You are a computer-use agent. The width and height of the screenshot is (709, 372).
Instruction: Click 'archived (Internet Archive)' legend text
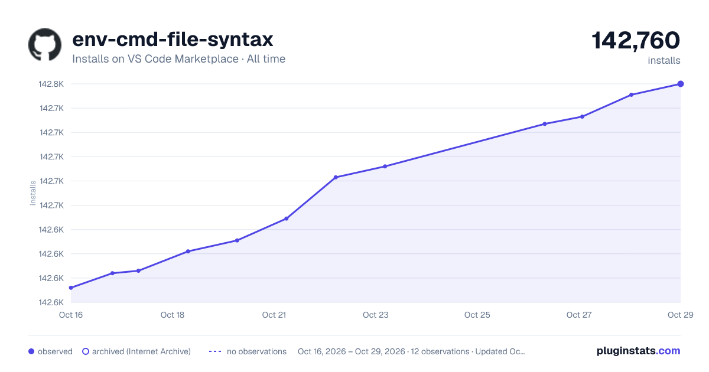141,351
